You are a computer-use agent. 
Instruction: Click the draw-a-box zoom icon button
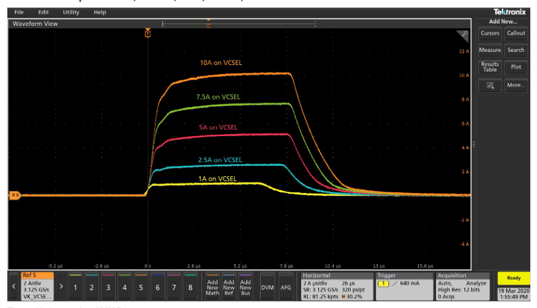pyautogui.click(x=489, y=86)
